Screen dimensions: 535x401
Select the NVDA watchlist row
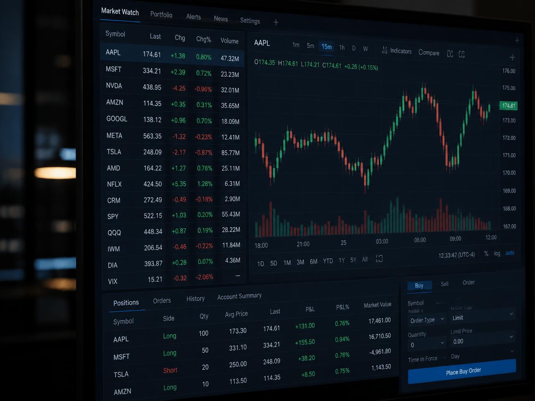point(172,88)
